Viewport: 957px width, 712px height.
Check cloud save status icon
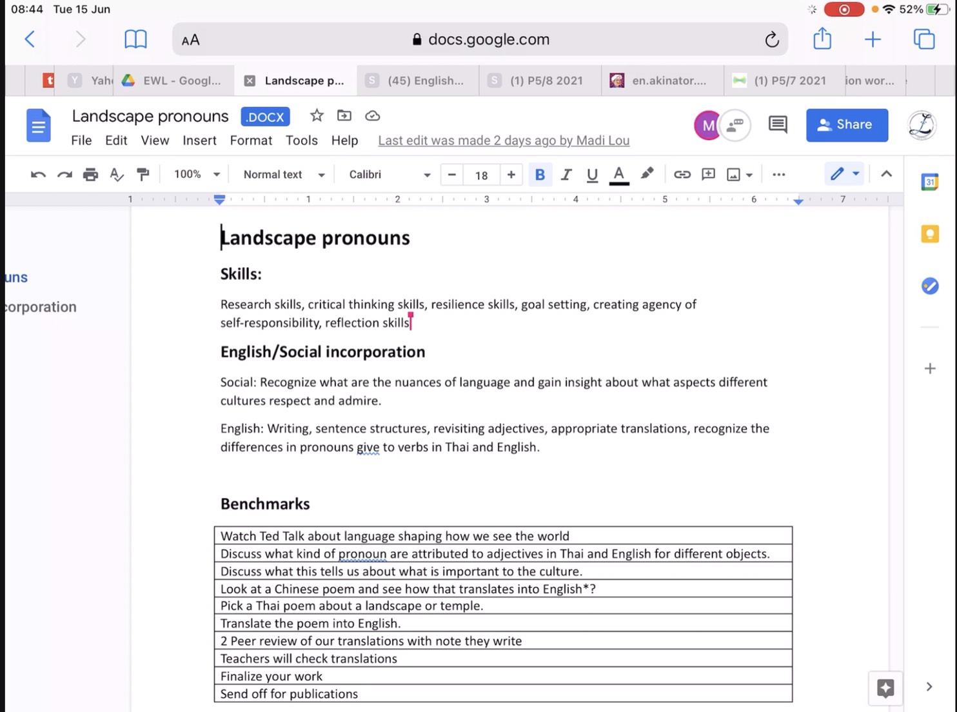[x=373, y=116]
